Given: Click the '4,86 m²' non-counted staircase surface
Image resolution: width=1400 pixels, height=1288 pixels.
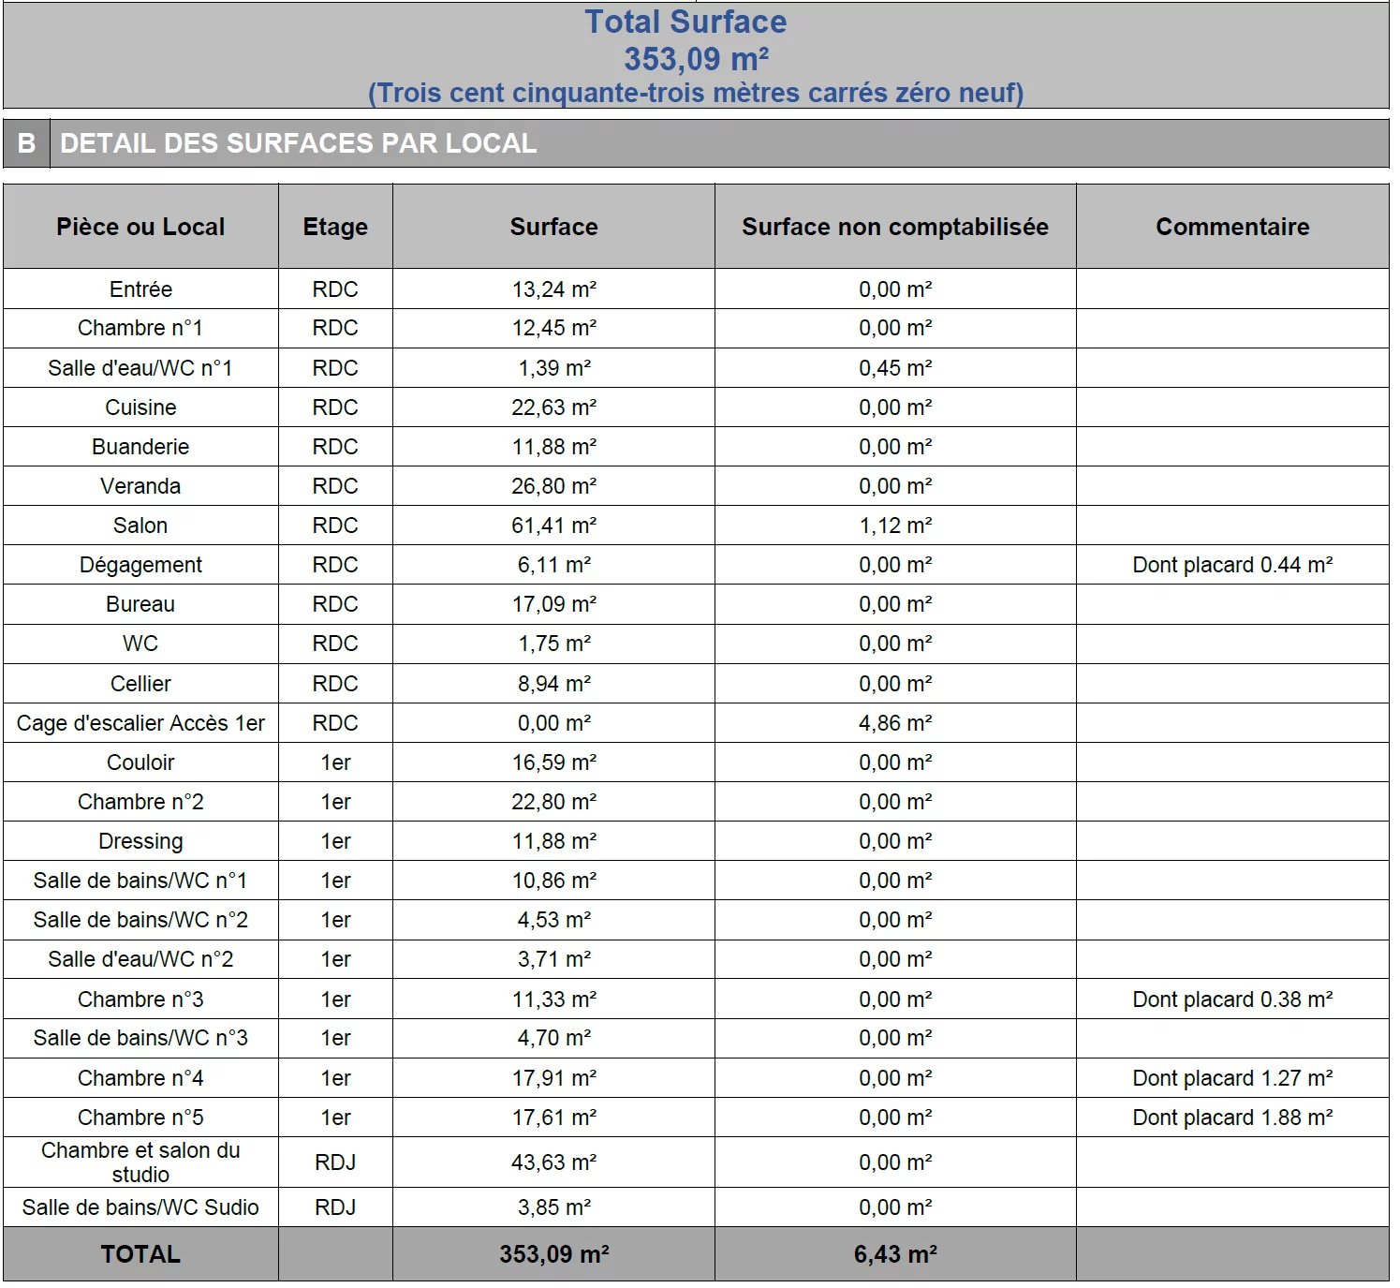Looking at the screenshot, I should coord(895,723).
